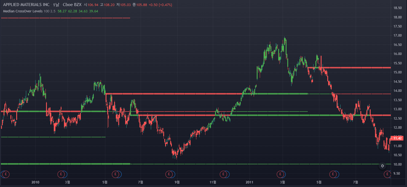
Task: Click the earnings E marker before 9월 2010
Action: [x=169, y=174]
